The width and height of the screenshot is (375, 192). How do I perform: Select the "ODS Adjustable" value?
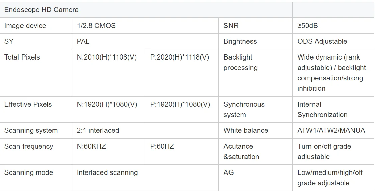click(322, 41)
